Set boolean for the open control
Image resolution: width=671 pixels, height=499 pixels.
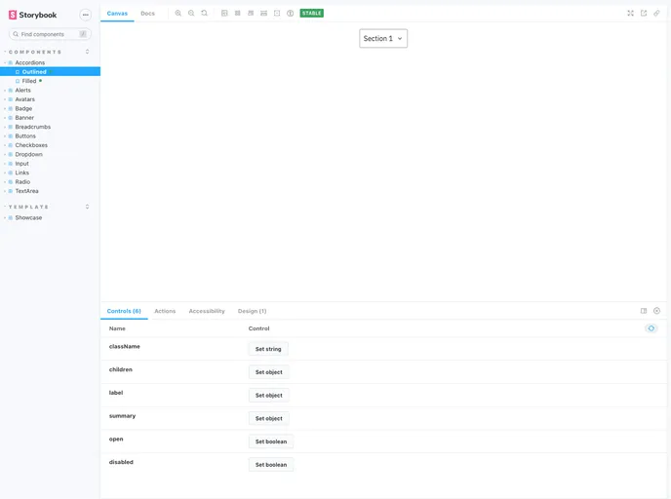pyautogui.click(x=270, y=441)
